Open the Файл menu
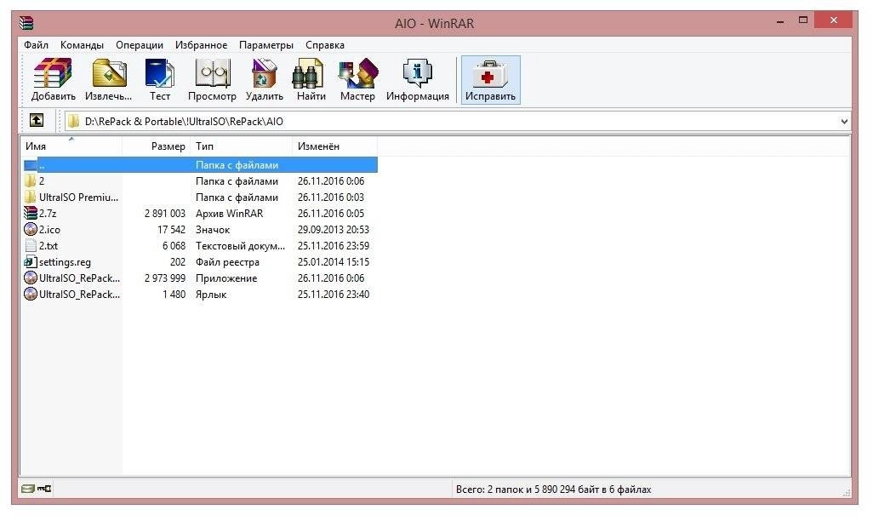The height and width of the screenshot is (521, 873). tap(36, 45)
